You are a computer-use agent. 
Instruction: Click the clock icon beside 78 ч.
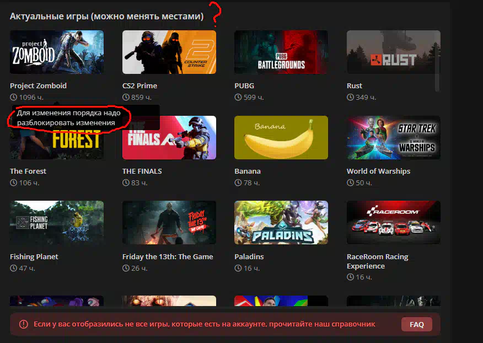pos(238,183)
